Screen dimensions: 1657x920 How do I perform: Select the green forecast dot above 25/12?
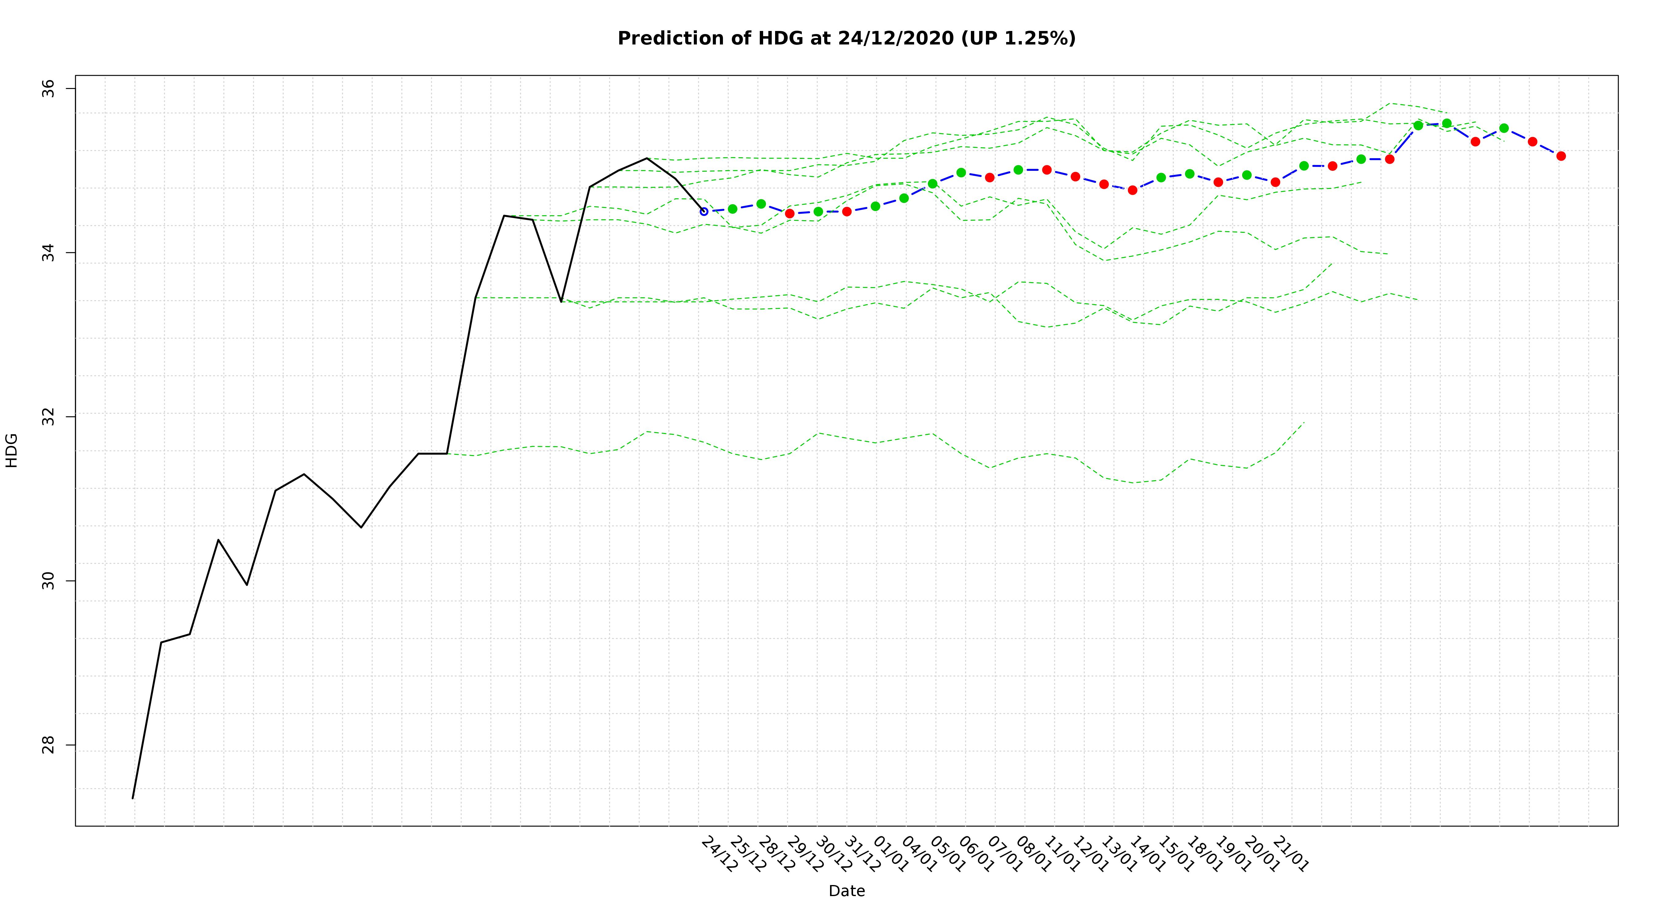[733, 209]
